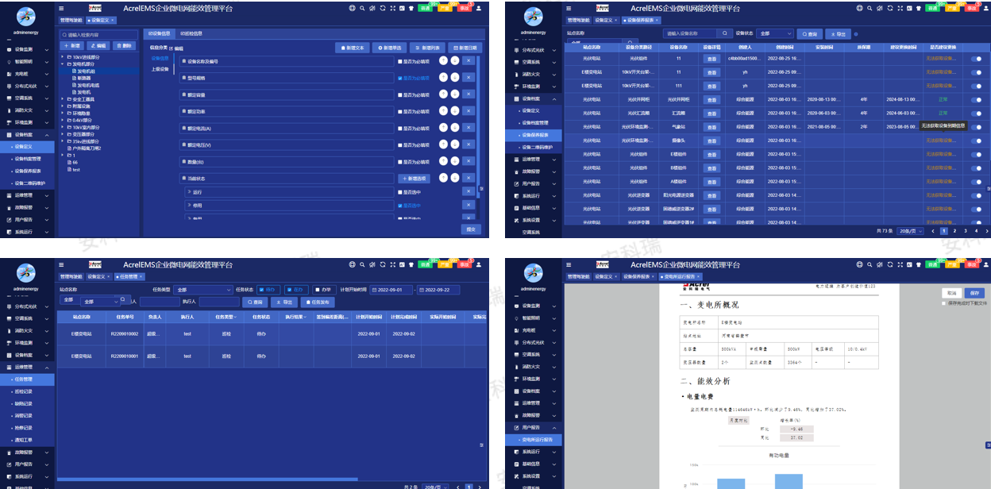This screenshot has width=991, height=489.
Task: Uncheck 是否为必填项 for 型号规格
Action: point(400,78)
